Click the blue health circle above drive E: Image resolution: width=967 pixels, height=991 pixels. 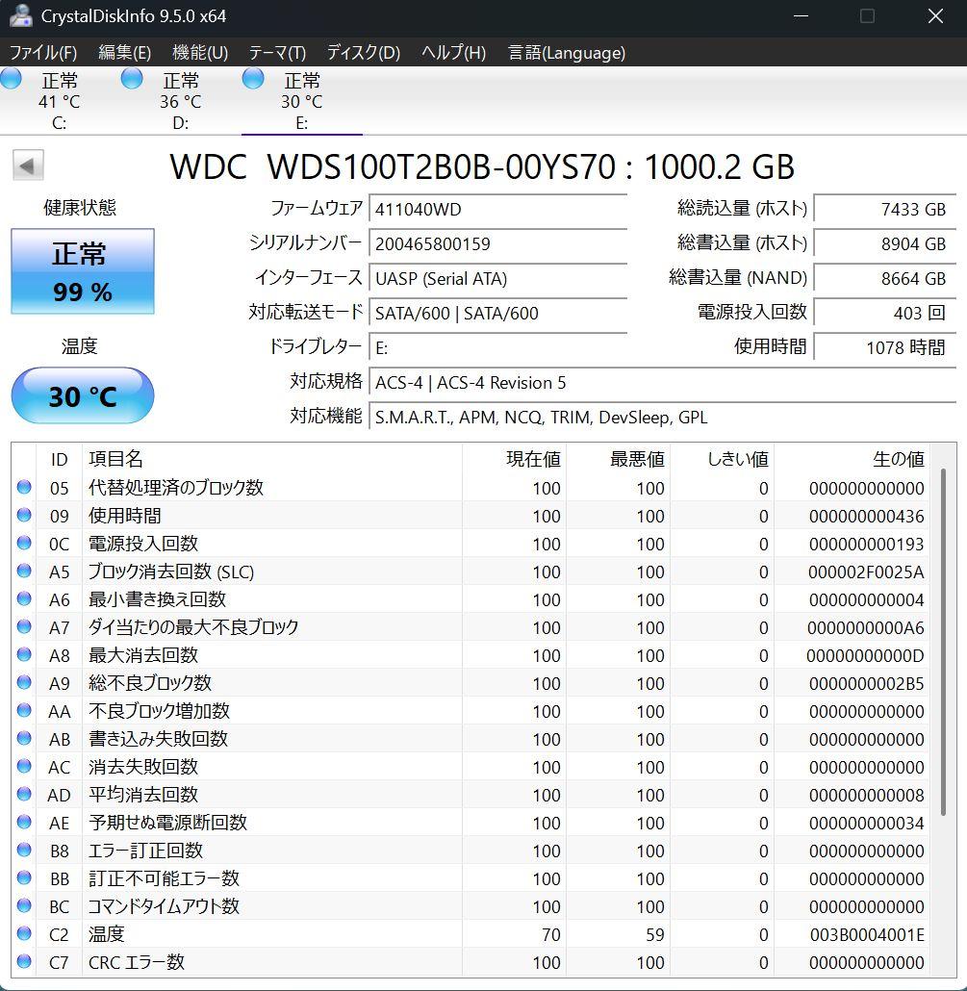click(x=252, y=80)
